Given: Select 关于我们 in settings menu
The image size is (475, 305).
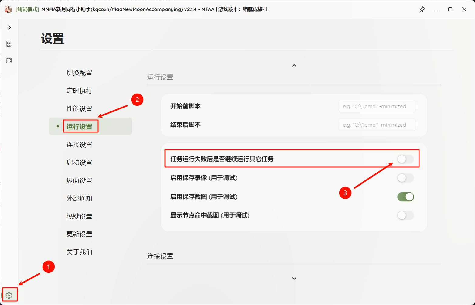Looking at the screenshot, I should click(79, 252).
